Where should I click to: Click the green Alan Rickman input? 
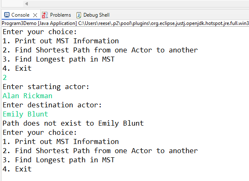coord(27,96)
